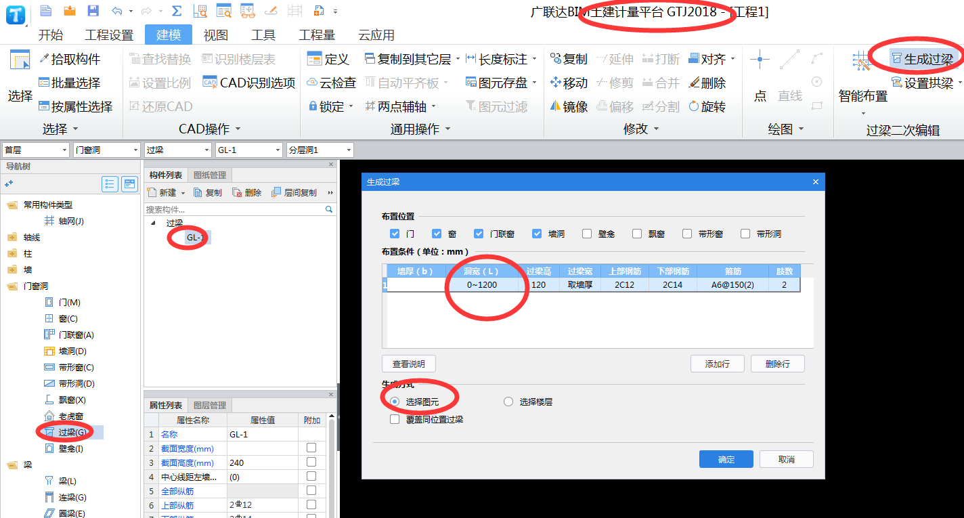Open the 门窗洞 category dropdown

107,150
